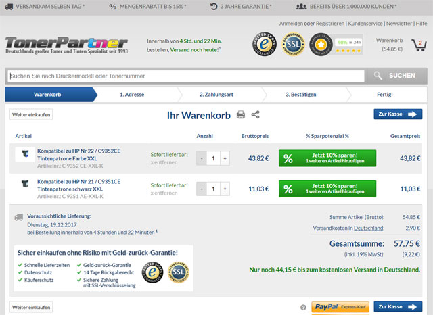Open Kompatibel zu HP Nr 22 product link
The height and width of the screenshot is (315, 433).
[x=78, y=155]
